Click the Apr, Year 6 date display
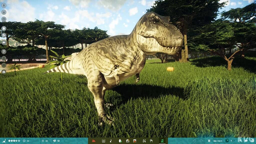The height and width of the screenshot is (144, 256). [x=218, y=141]
